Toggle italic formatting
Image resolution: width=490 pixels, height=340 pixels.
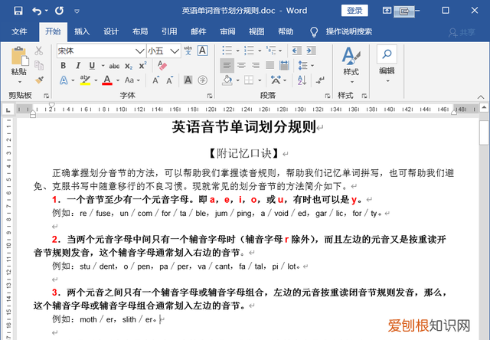(x=78, y=66)
